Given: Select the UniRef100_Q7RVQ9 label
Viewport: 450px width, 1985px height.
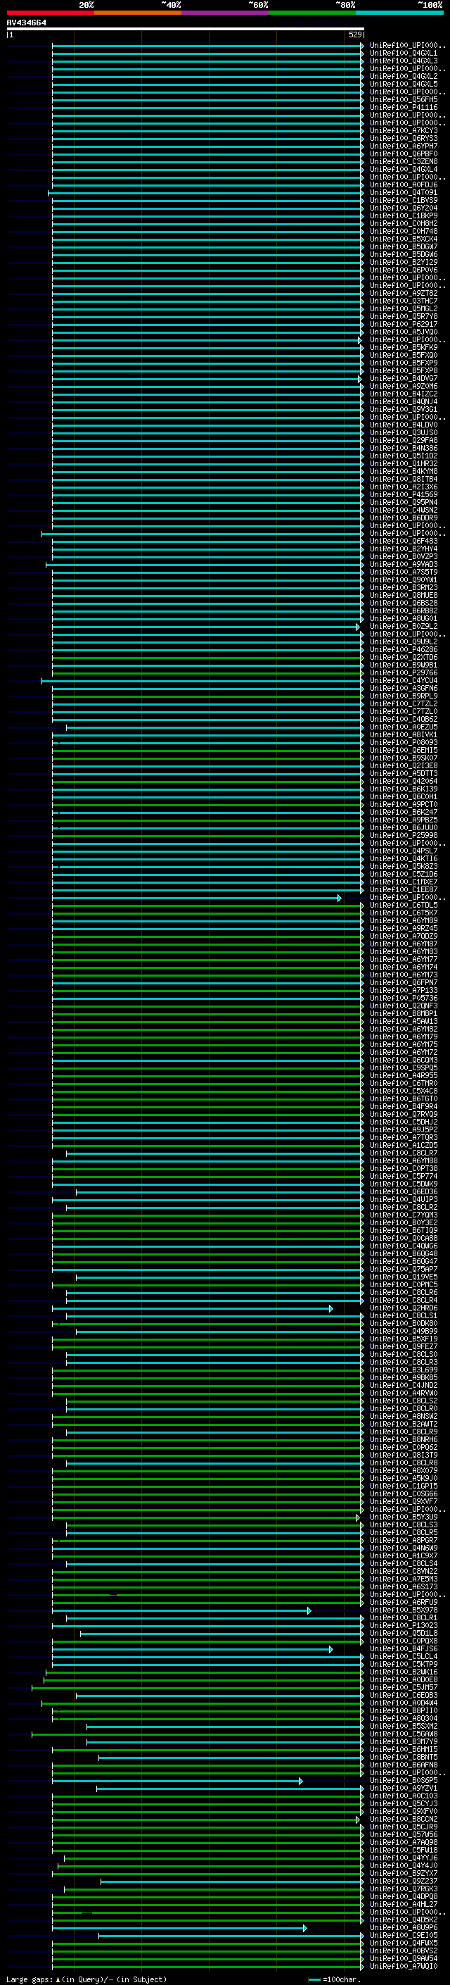Looking at the screenshot, I should click(403, 1115).
